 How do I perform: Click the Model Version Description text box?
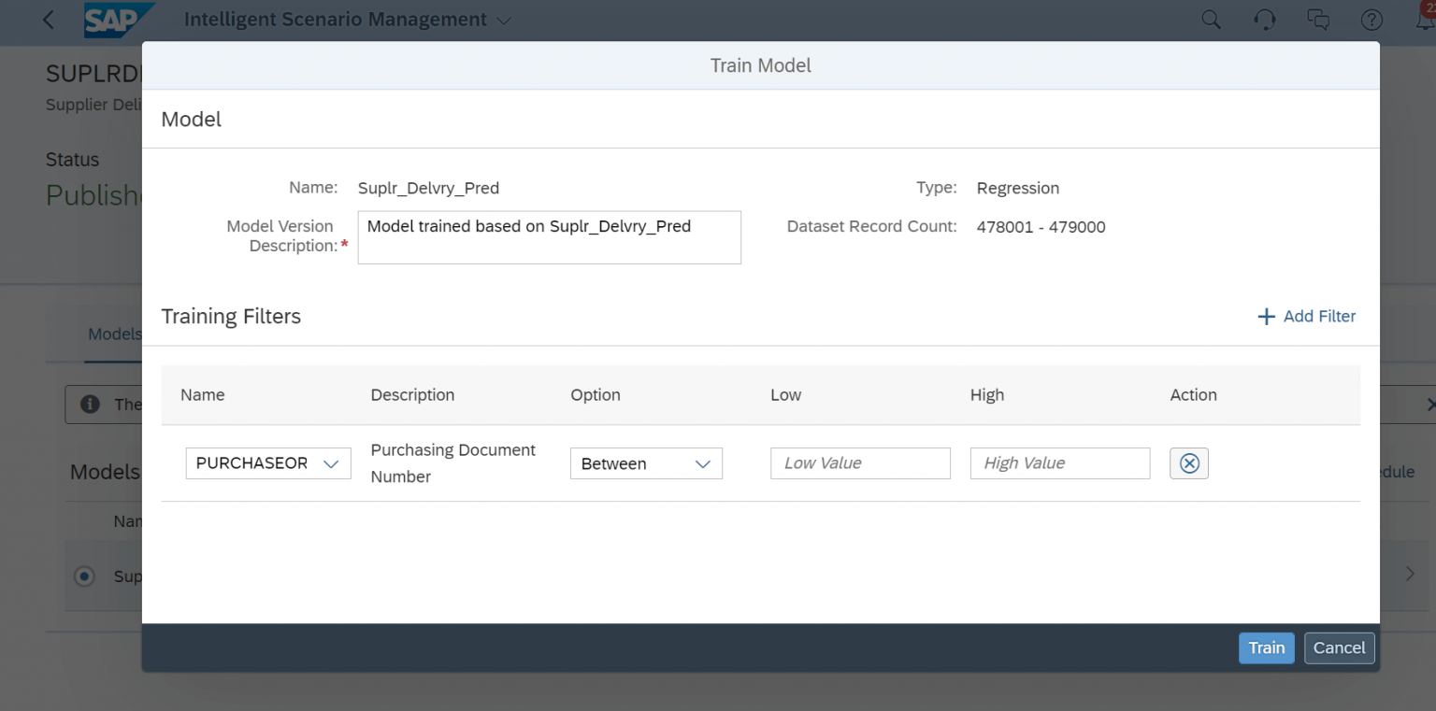coord(549,237)
